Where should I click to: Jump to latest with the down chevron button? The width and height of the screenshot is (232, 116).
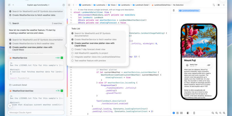[x=10, y=106]
